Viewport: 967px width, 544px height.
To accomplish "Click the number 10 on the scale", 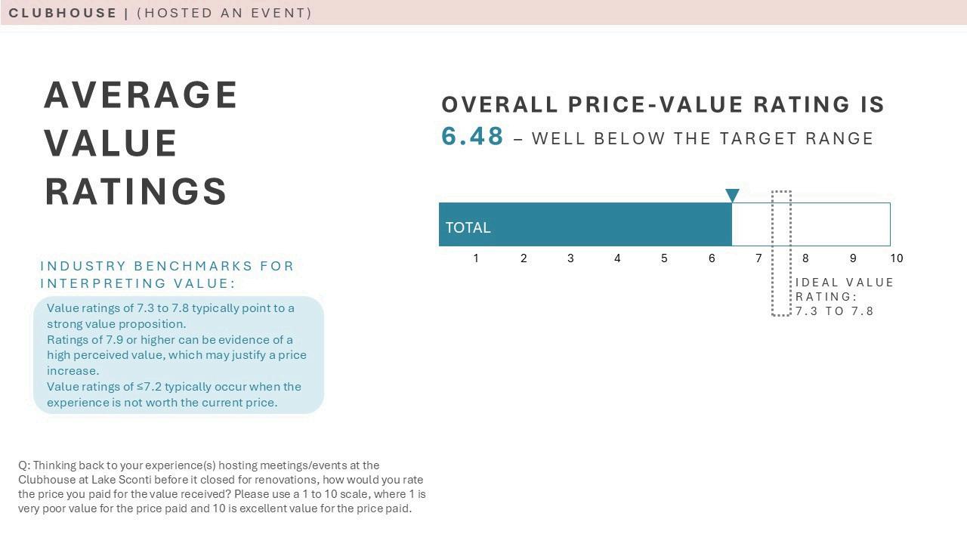I will 896,258.
